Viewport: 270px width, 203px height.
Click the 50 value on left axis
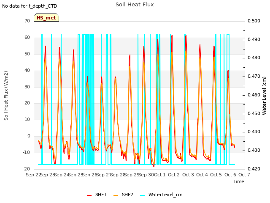(27, 54)
